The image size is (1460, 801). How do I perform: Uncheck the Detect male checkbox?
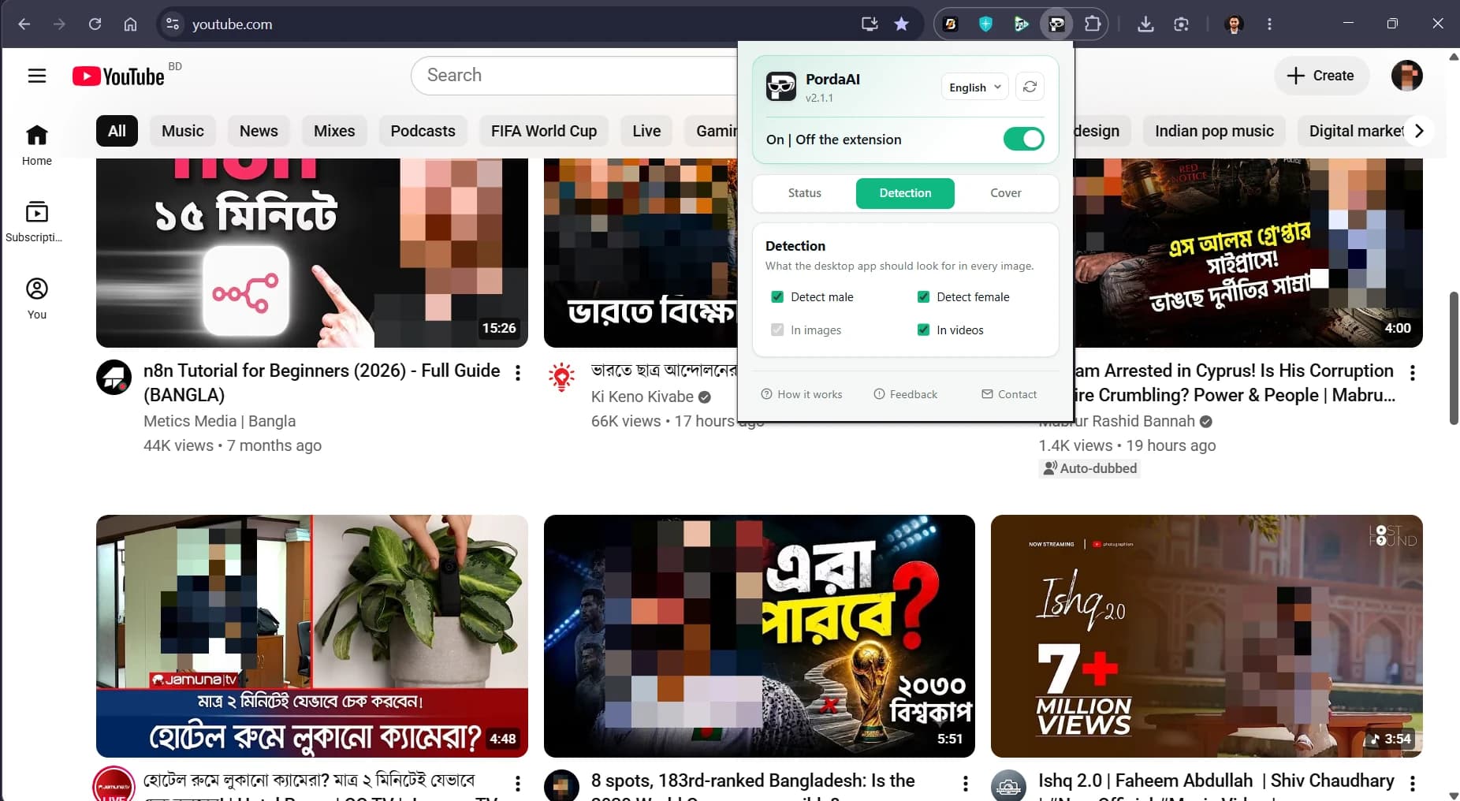pyautogui.click(x=777, y=297)
